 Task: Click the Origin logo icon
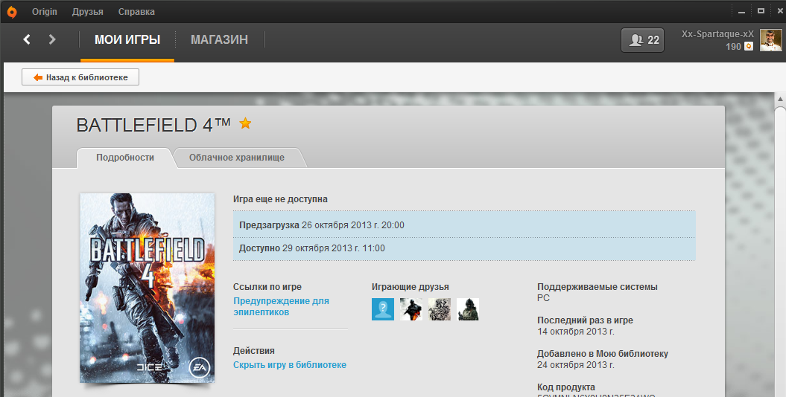11,11
